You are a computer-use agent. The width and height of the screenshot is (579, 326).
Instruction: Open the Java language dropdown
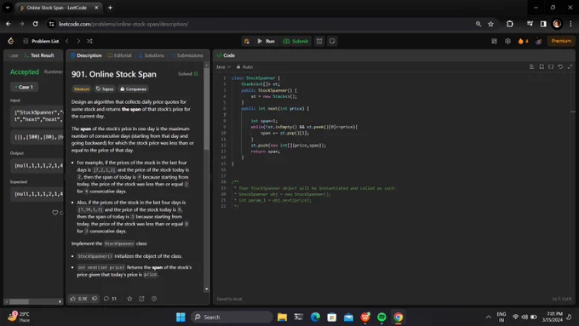click(223, 67)
